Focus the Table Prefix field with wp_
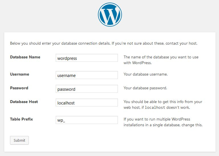Image resolution: width=219 pixels, height=156 pixels. point(87,120)
